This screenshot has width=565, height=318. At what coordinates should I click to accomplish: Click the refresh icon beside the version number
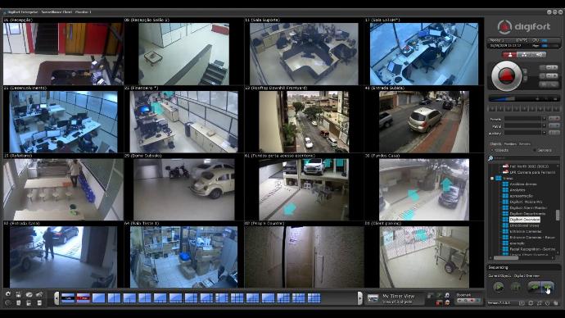click(531, 303)
